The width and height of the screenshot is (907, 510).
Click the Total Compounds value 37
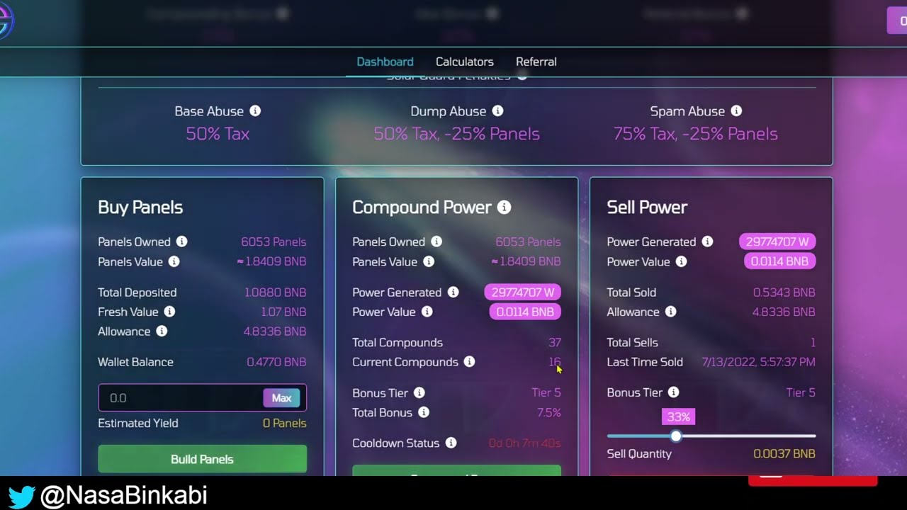(555, 342)
